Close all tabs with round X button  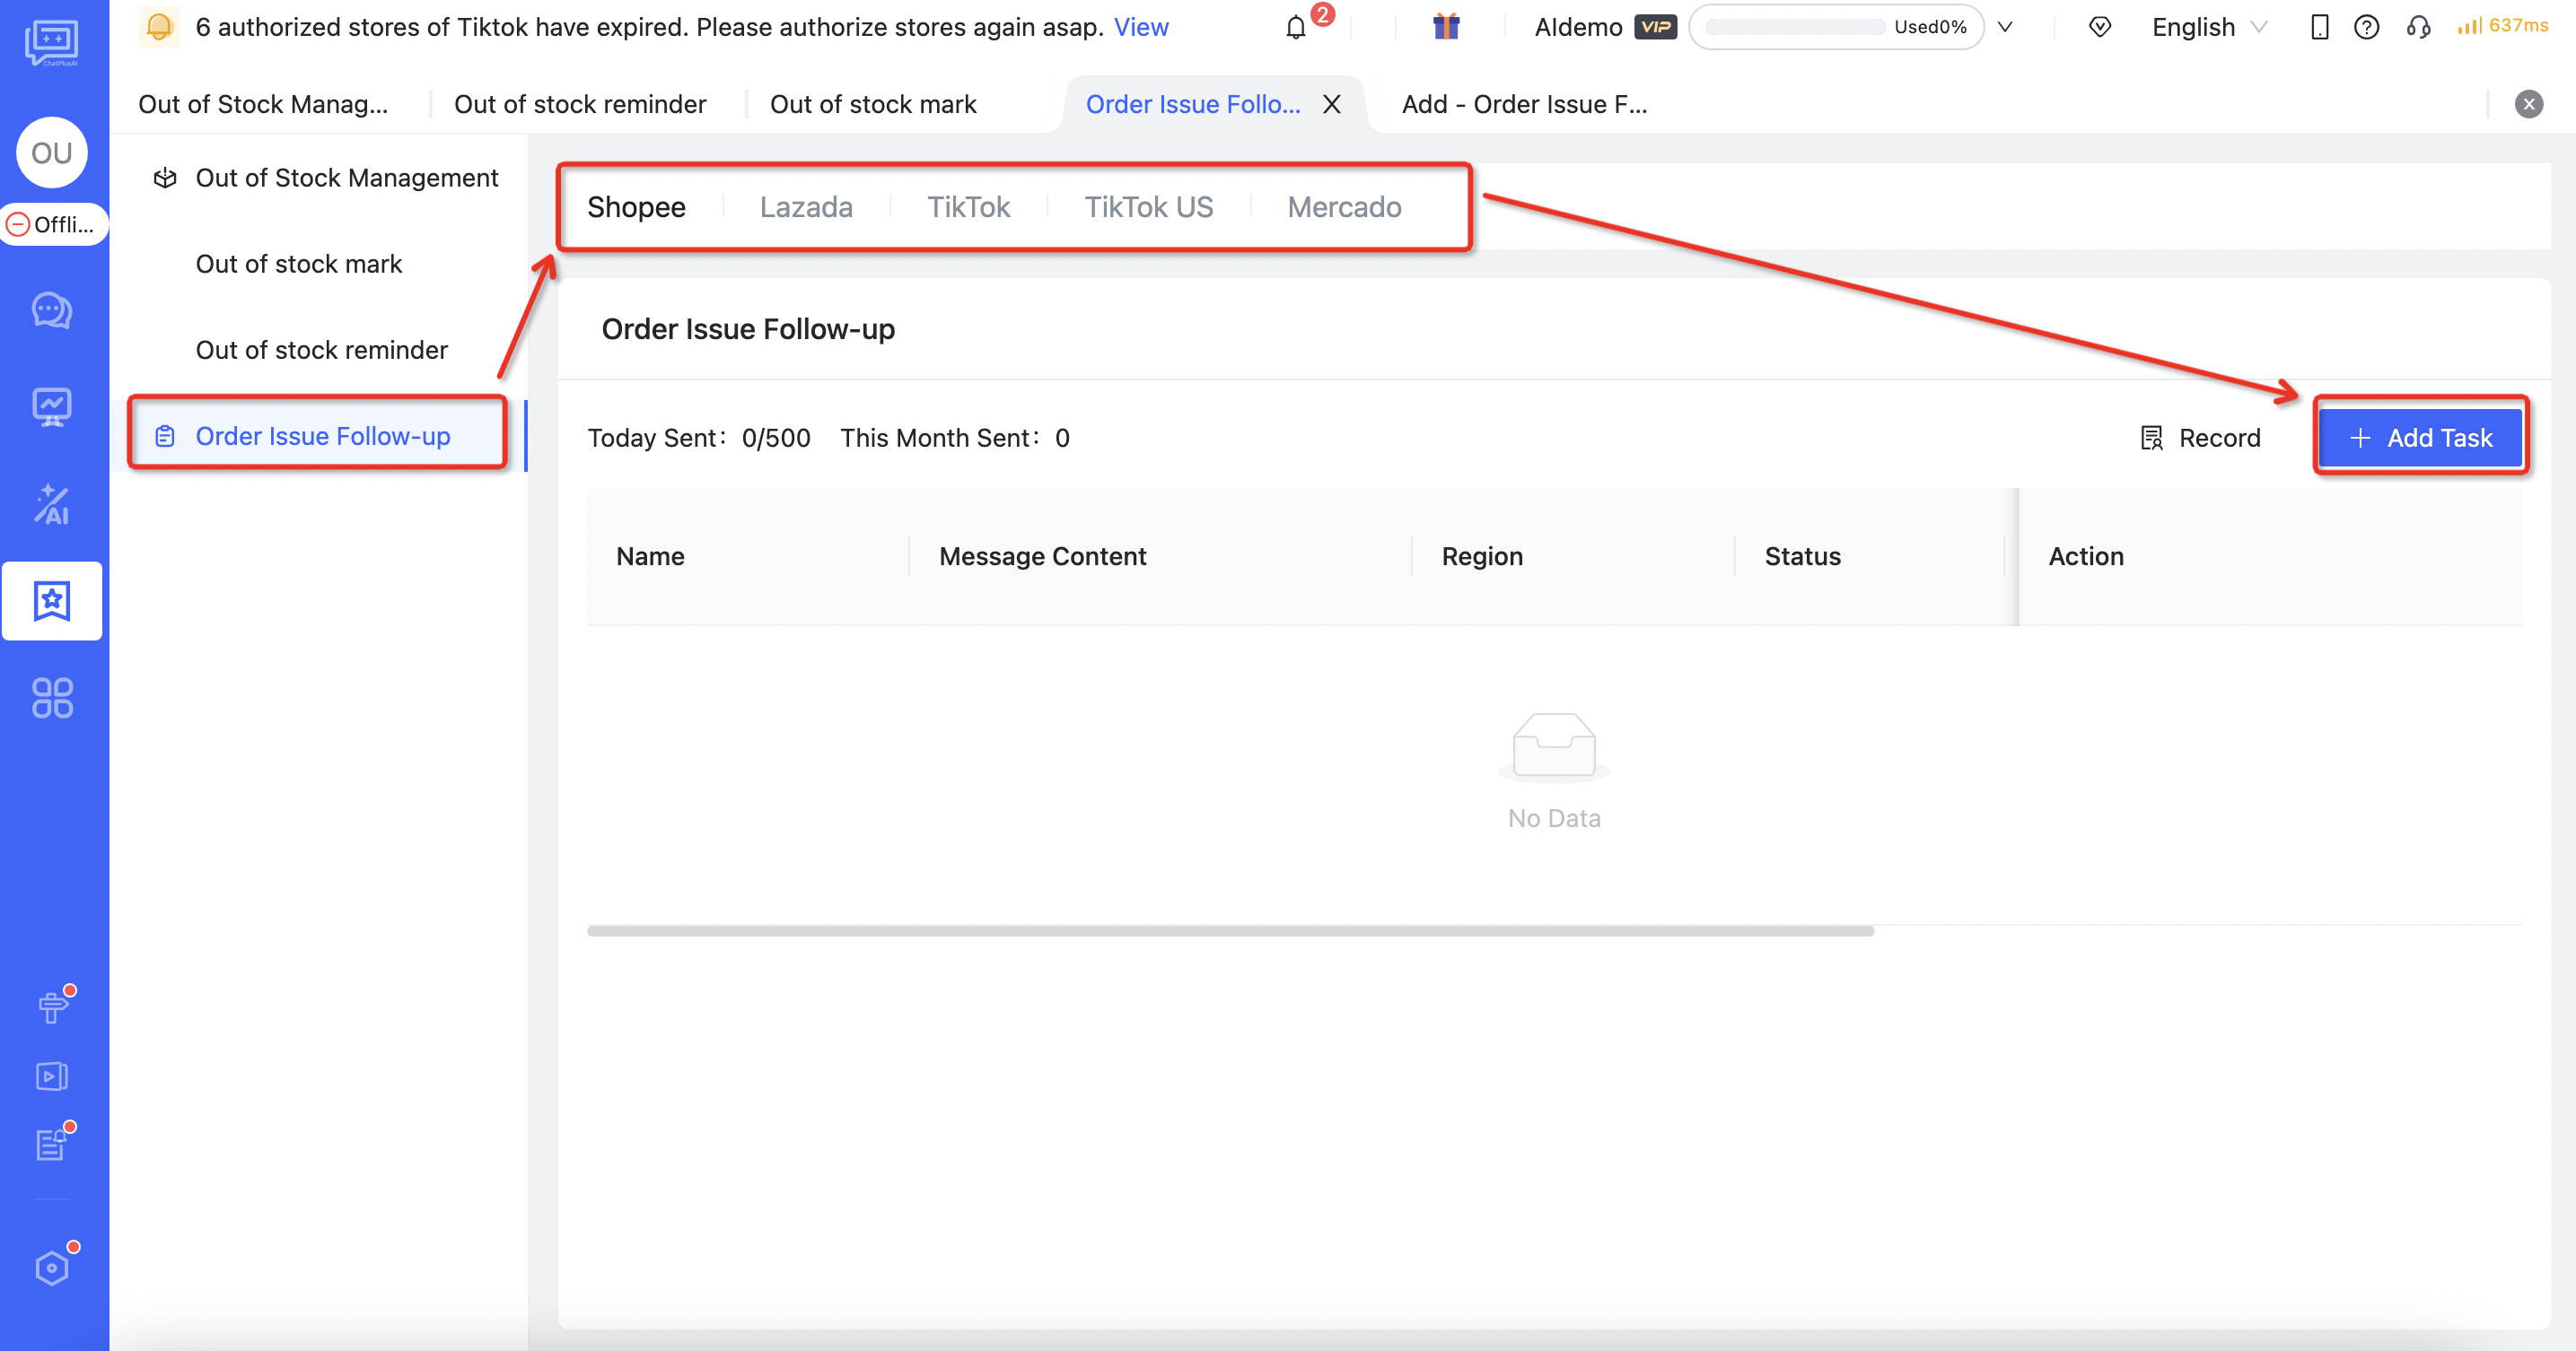pyautogui.click(x=2529, y=104)
